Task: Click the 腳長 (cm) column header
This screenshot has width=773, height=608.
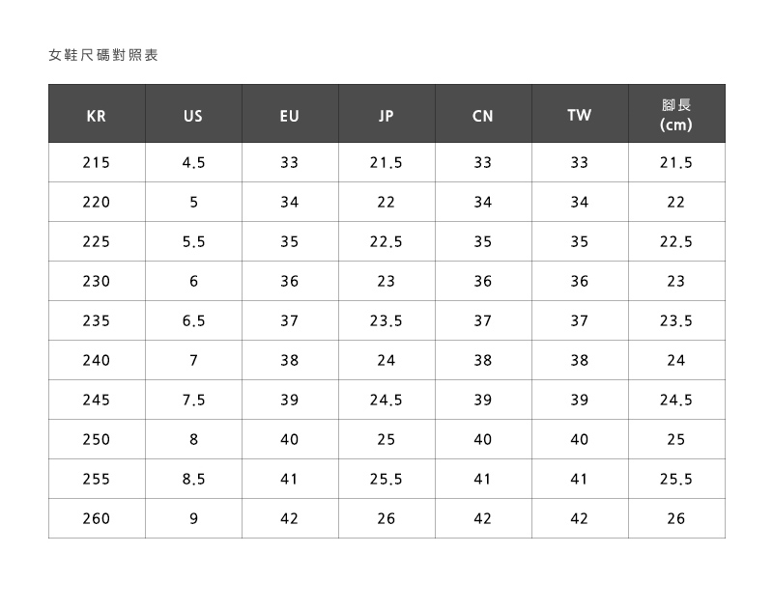Action: coord(676,114)
